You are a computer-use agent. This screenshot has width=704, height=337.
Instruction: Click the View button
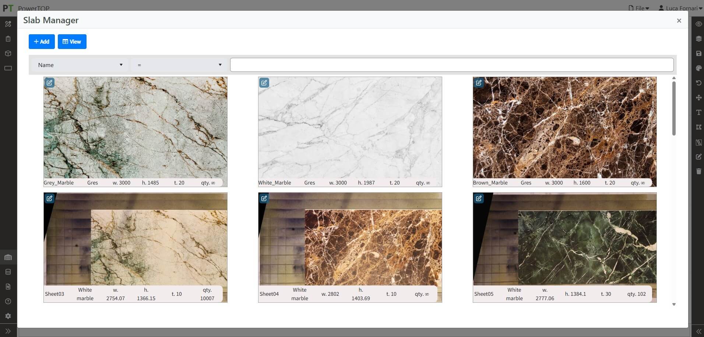pyautogui.click(x=72, y=42)
